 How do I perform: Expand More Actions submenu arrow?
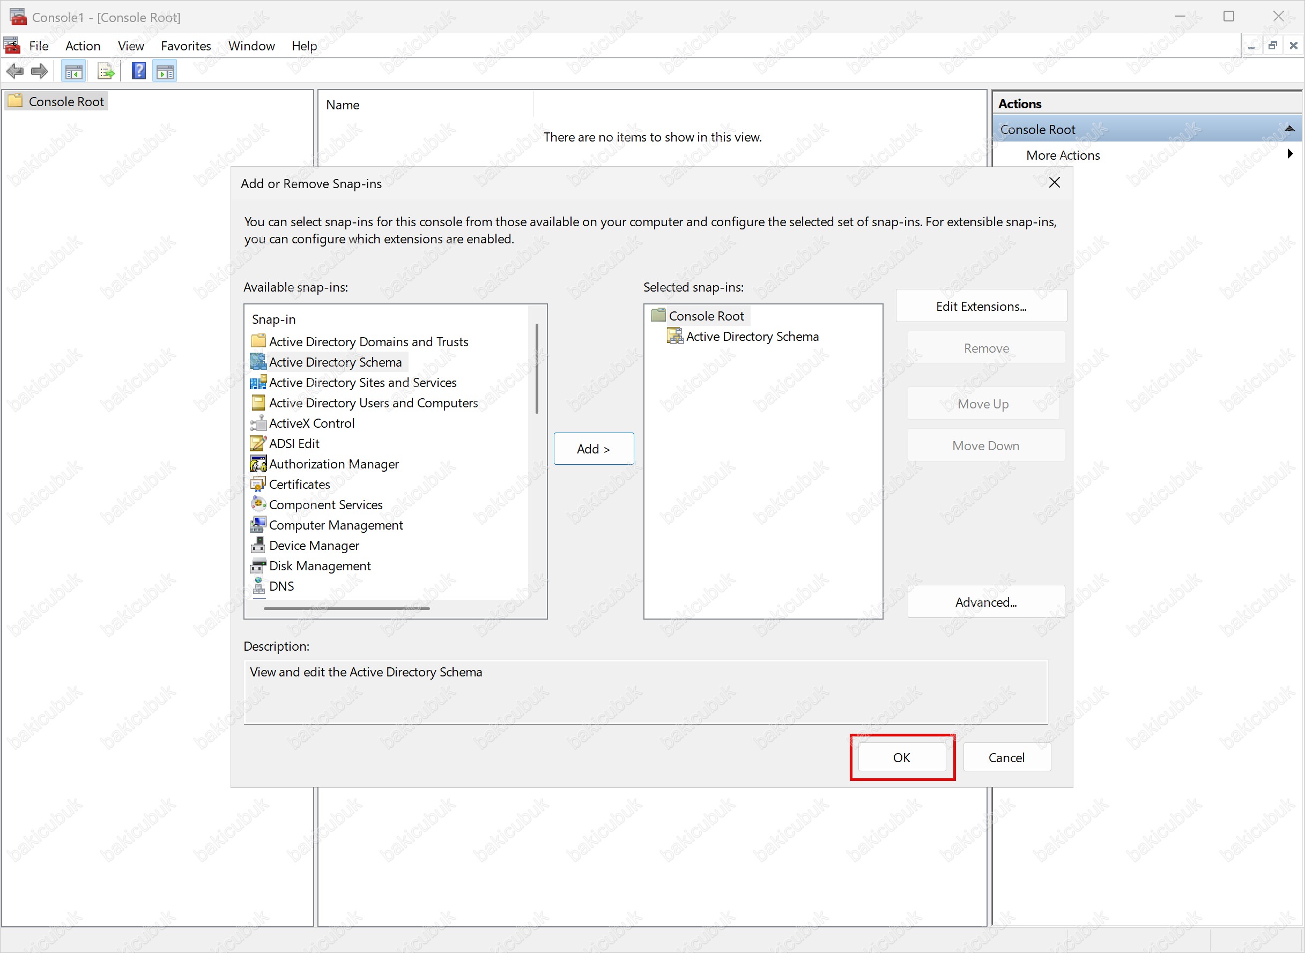[1290, 154]
